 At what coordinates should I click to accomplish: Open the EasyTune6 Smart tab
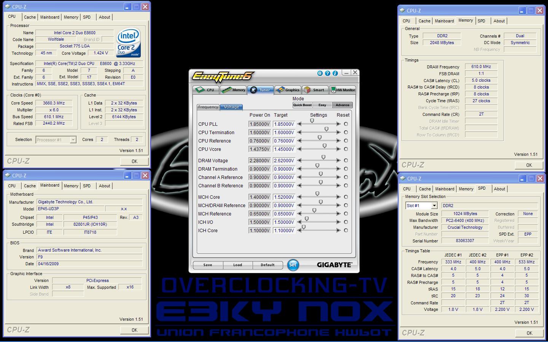315,90
